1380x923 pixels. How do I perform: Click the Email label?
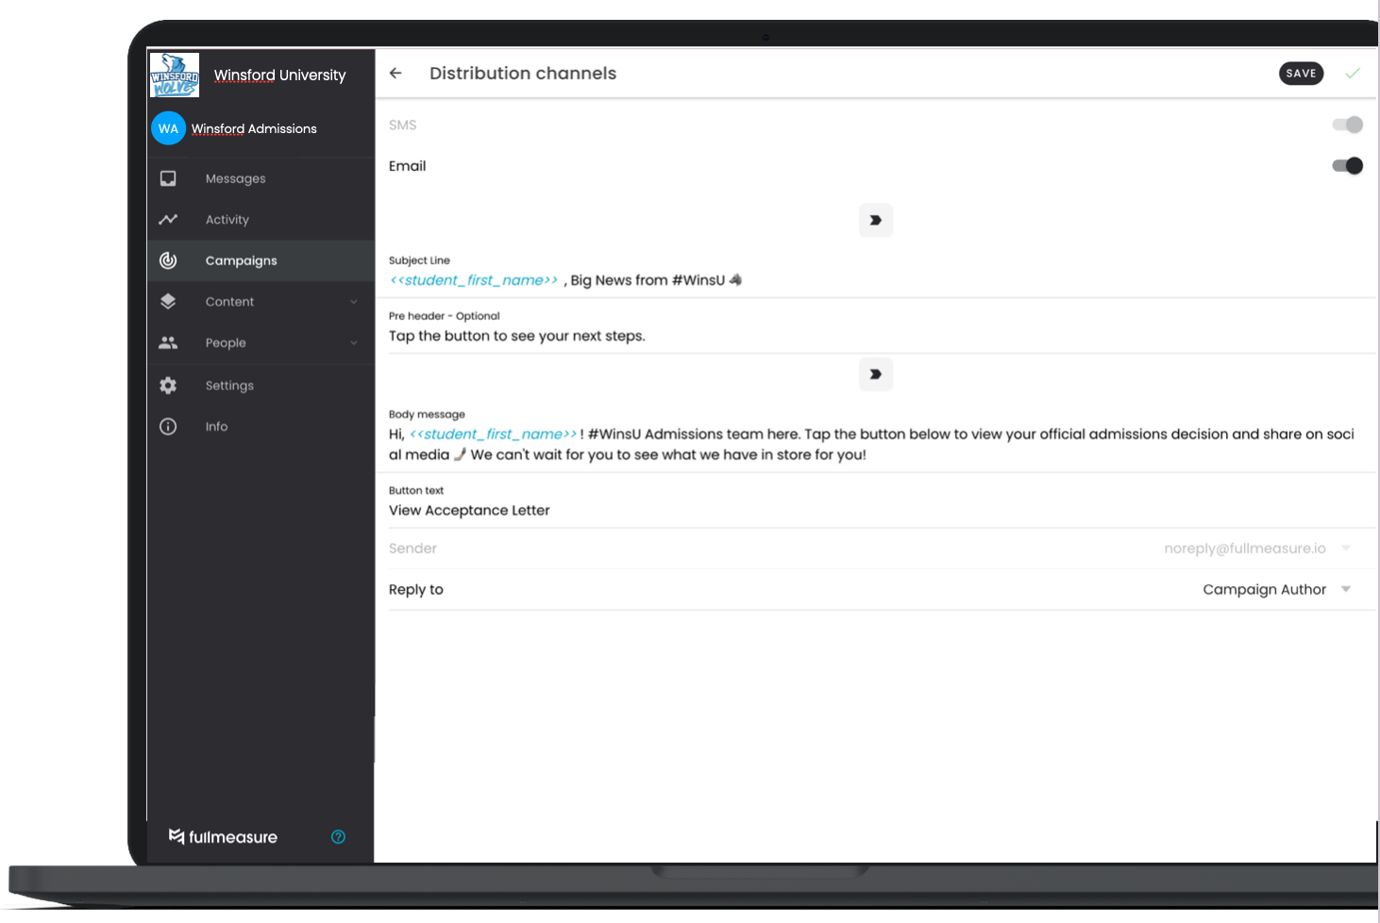(x=408, y=166)
